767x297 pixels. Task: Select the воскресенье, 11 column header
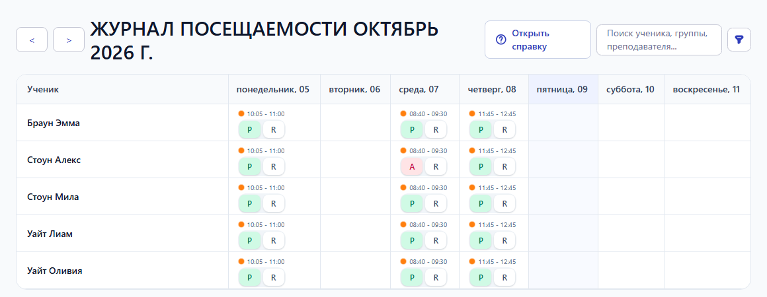click(707, 89)
